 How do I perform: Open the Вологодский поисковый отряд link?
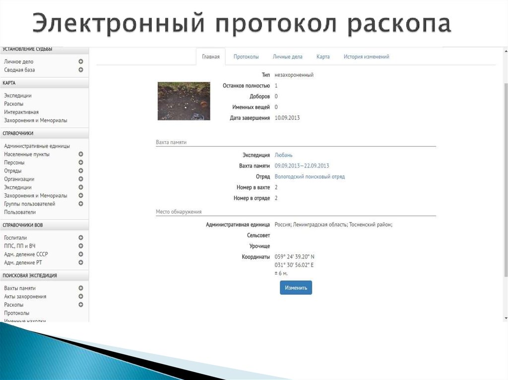[310, 176]
